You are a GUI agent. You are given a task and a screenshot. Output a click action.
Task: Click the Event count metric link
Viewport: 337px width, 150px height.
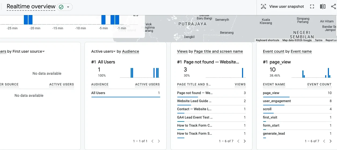coord(273,51)
